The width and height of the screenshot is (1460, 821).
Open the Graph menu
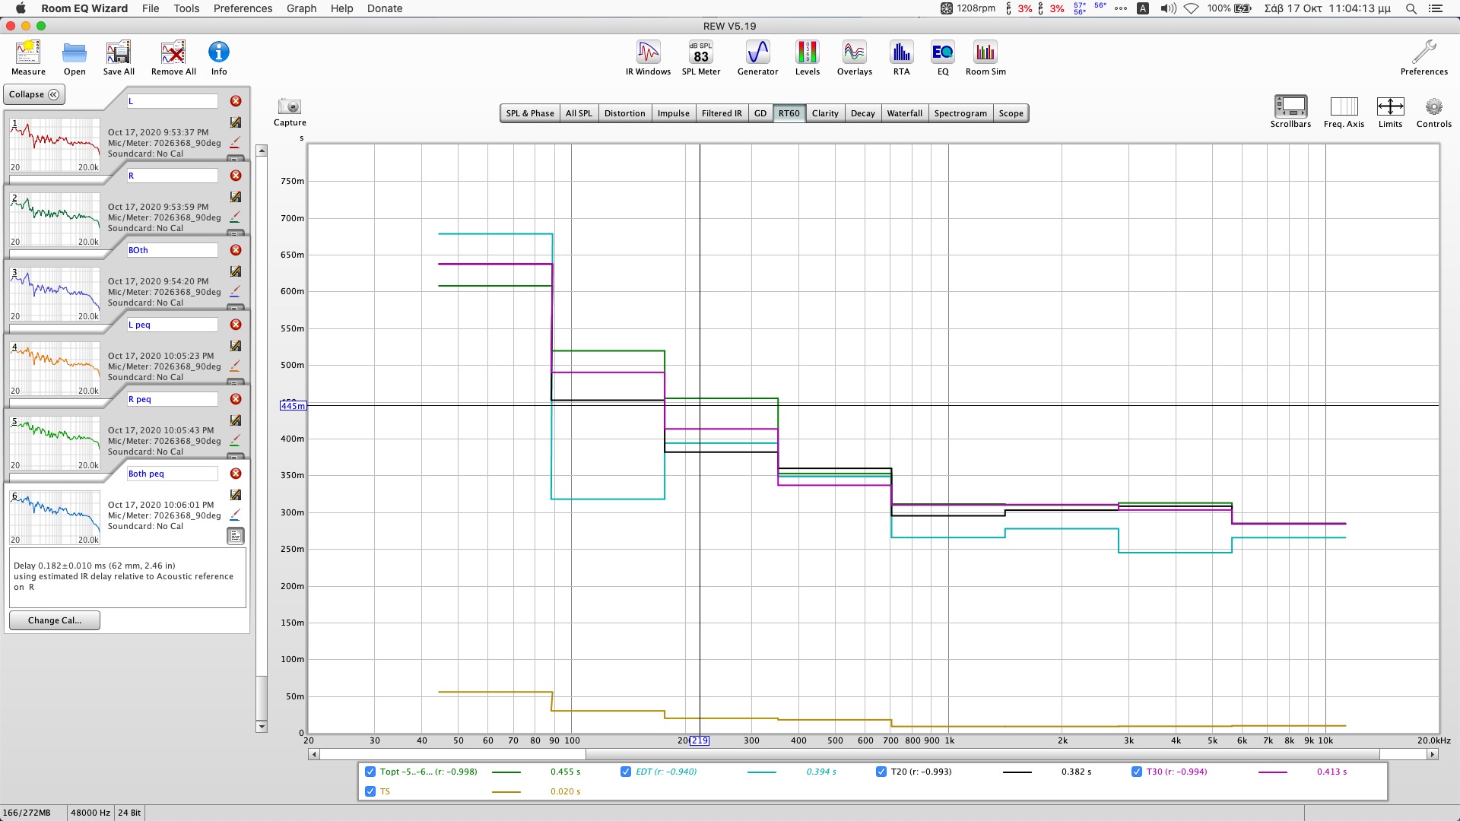tap(301, 8)
